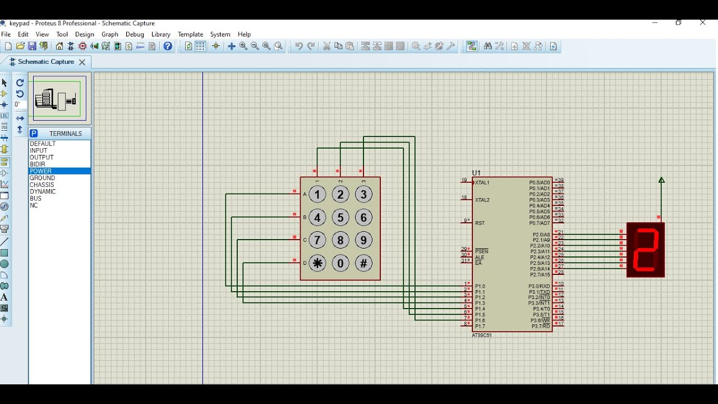Flip horizontally with X-mirror icon
Image resolution: width=718 pixels, height=404 pixels.
point(20,118)
